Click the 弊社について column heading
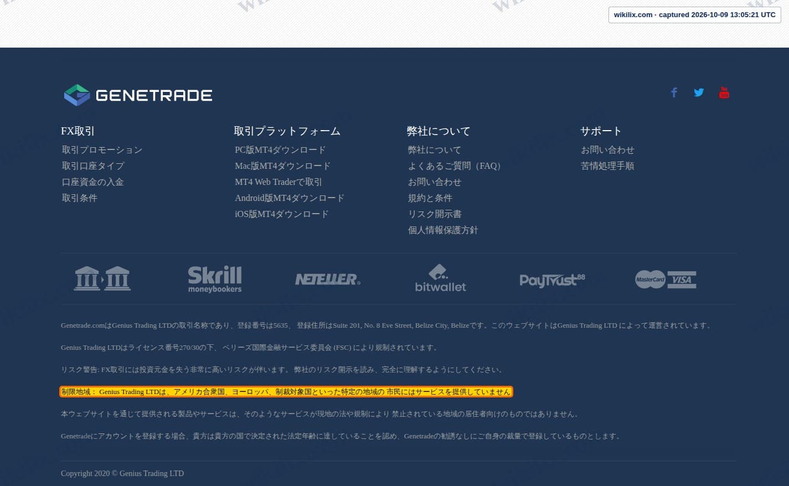The width and height of the screenshot is (789, 486). pos(439,131)
